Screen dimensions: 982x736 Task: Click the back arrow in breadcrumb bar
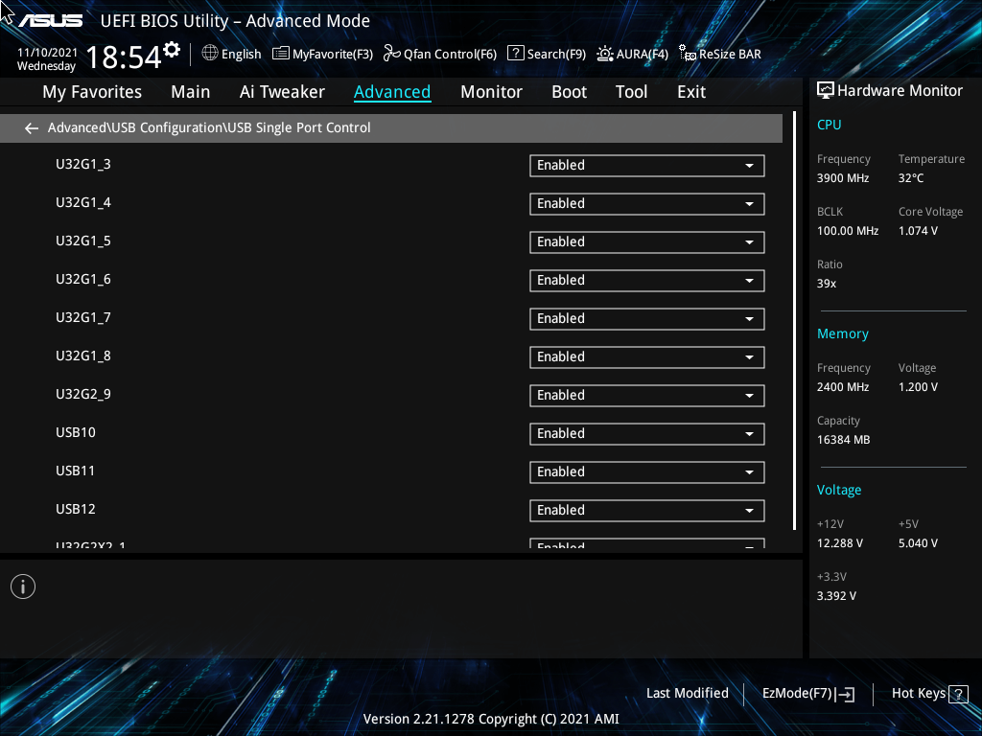(x=32, y=128)
